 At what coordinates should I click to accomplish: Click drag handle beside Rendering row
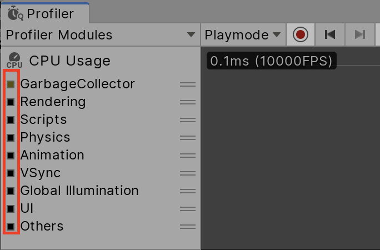188,102
